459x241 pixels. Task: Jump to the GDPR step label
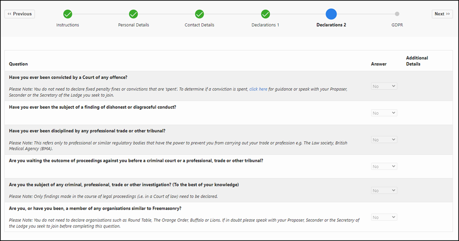tap(397, 25)
